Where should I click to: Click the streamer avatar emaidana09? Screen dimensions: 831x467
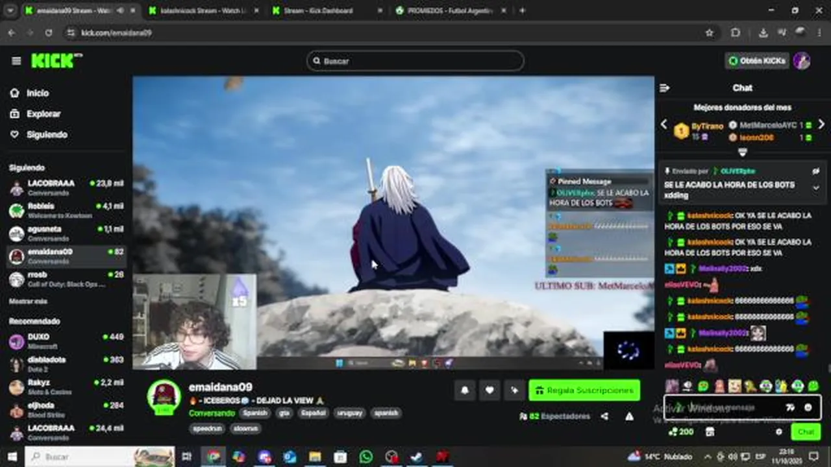point(164,396)
